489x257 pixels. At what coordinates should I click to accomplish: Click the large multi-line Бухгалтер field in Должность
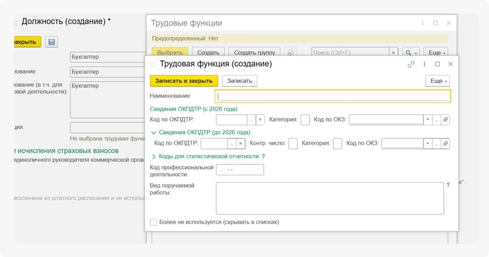point(108,99)
